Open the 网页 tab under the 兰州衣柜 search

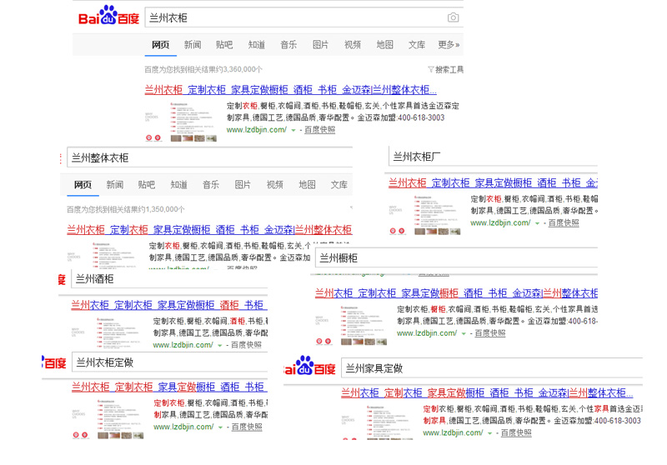160,45
